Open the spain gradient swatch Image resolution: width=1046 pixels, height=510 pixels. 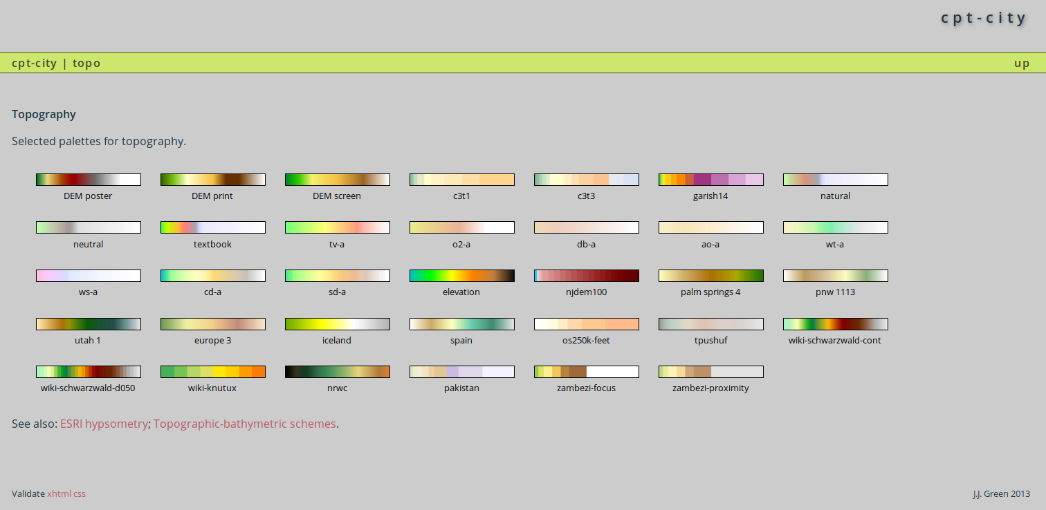462,324
